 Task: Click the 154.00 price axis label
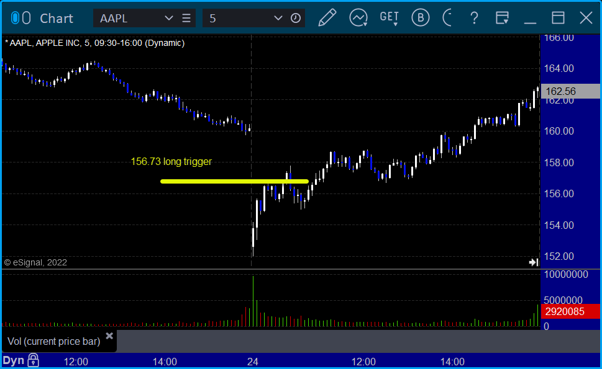(x=559, y=225)
